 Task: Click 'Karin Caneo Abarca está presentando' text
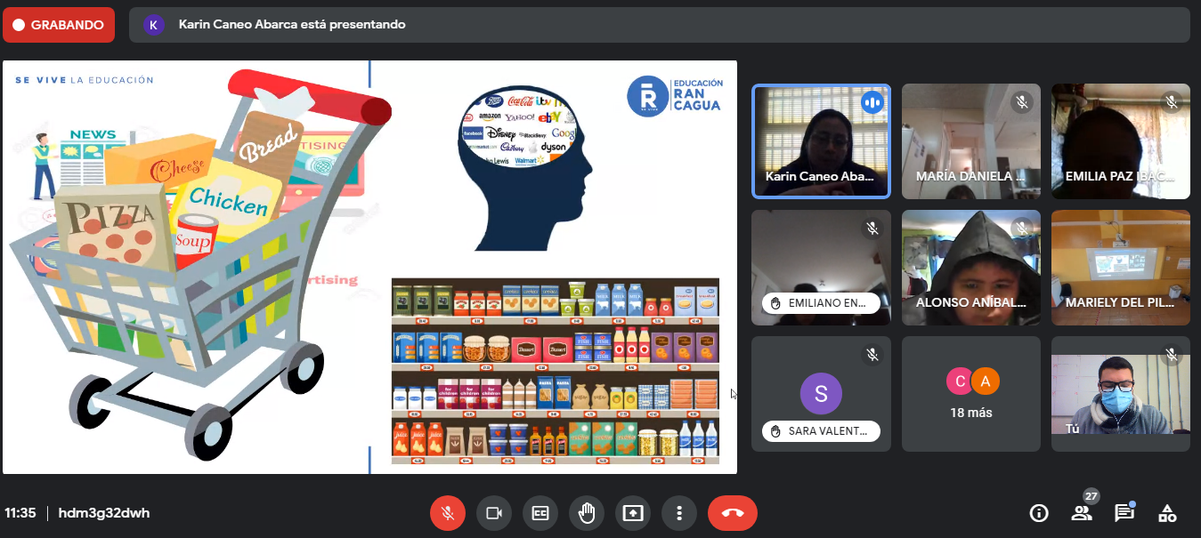[292, 25]
